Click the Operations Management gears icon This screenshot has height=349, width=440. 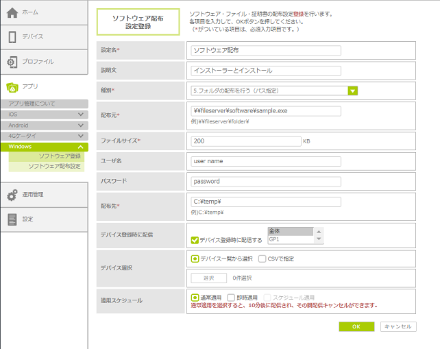coord(12,195)
